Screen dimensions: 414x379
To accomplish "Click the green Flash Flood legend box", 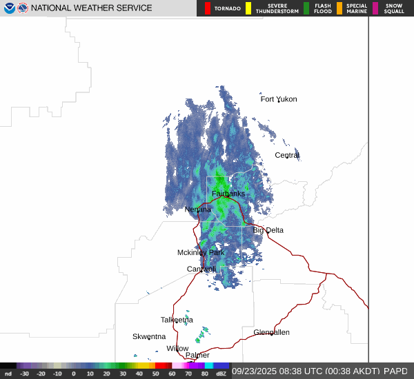I will click(x=306, y=8).
